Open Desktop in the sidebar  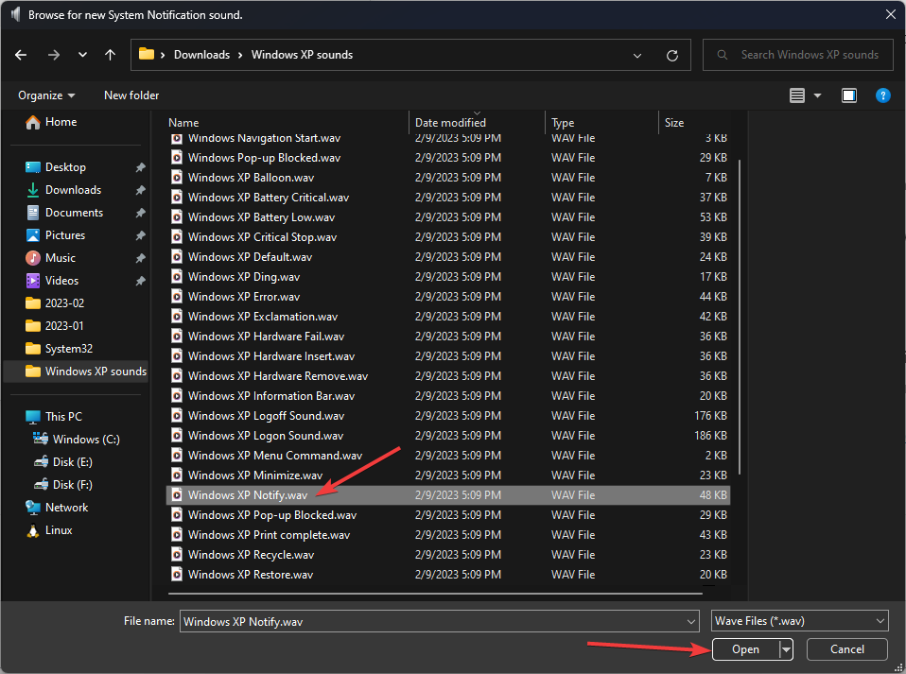[x=56, y=167]
